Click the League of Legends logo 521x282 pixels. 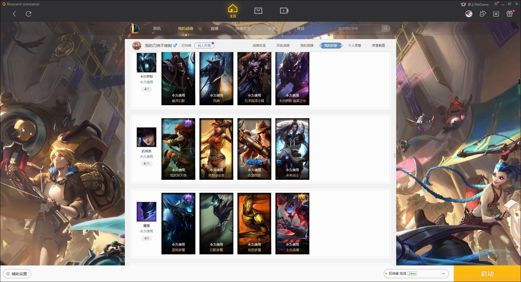[x=135, y=28]
